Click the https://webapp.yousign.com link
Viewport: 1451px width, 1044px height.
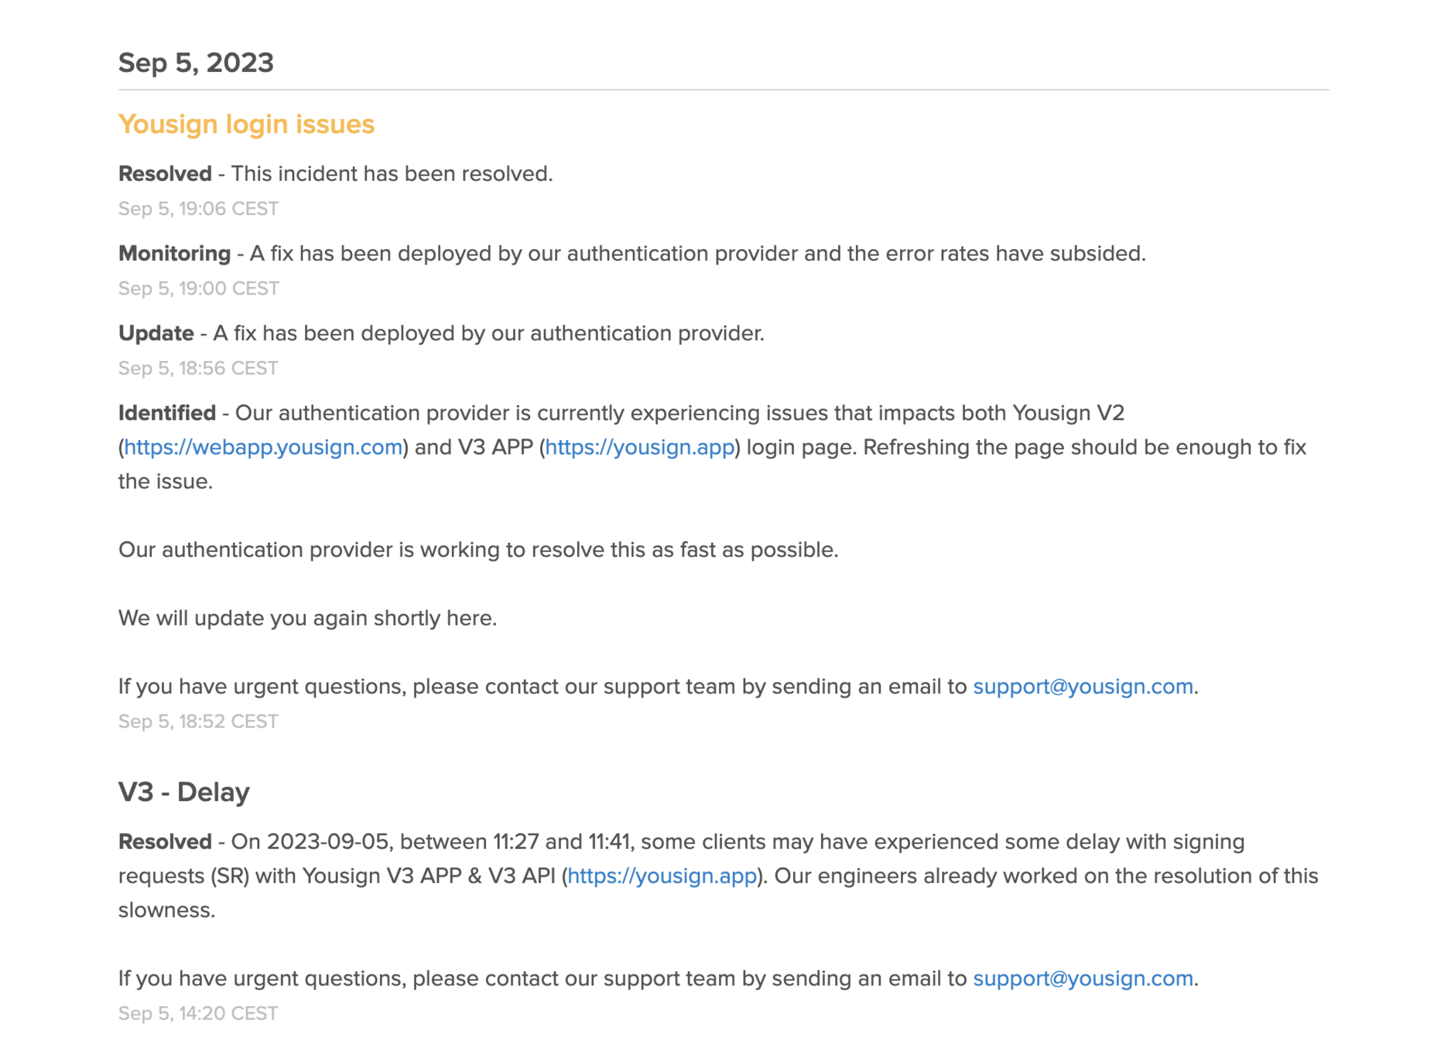point(263,448)
